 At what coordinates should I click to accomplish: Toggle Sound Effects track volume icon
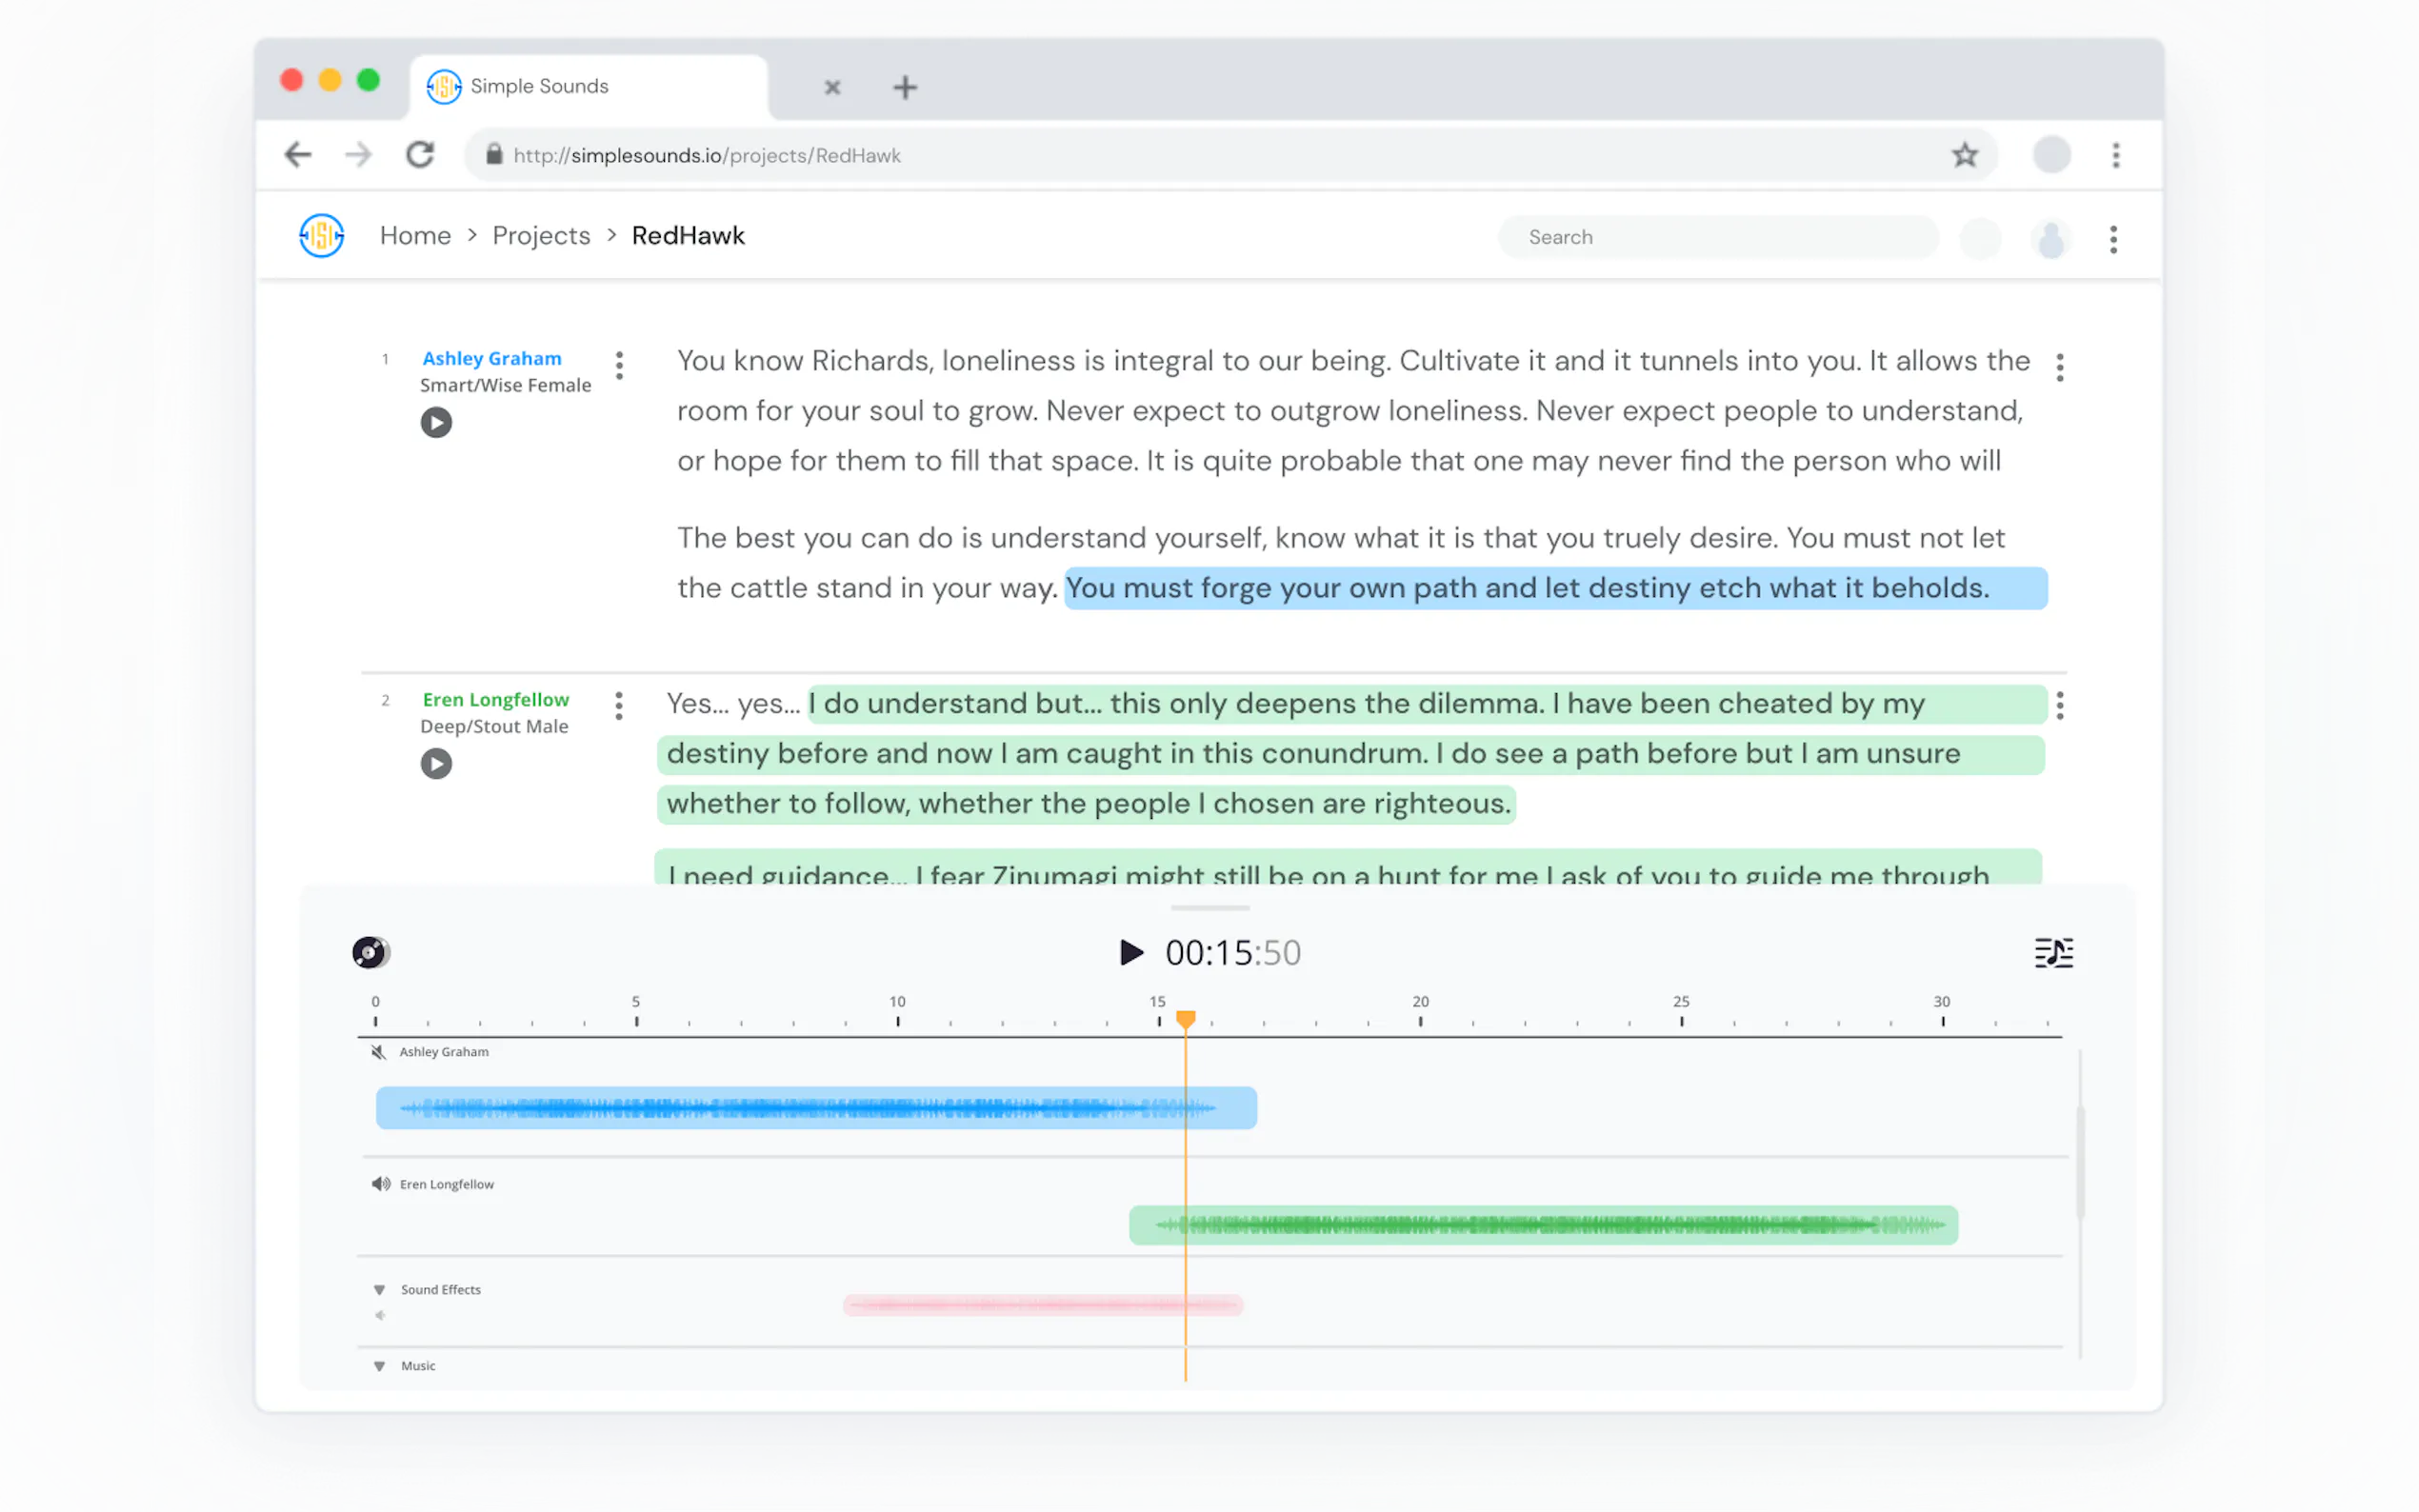[x=380, y=1316]
